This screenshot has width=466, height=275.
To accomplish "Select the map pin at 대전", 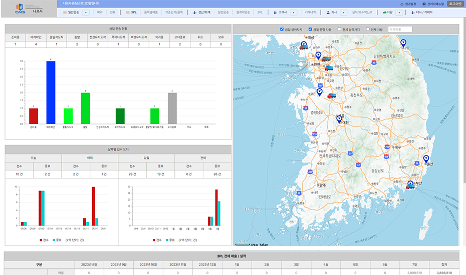I will tap(339, 119).
